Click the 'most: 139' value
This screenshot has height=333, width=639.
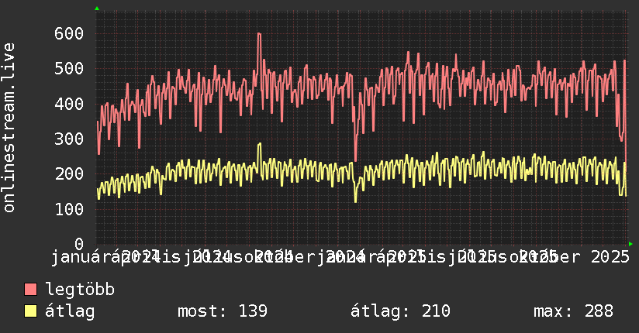tap(223, 311)
